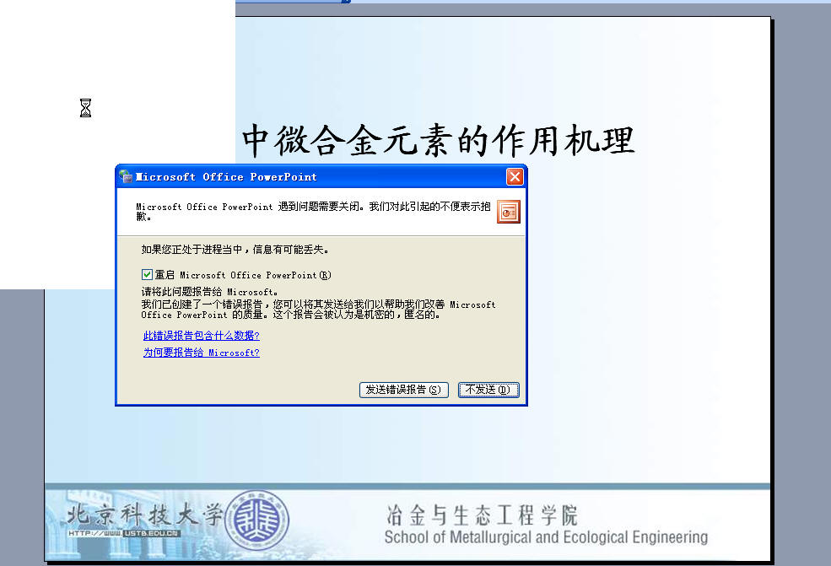Click the USTB round emblem on the slide
The width and height of the screenshot is (831, 566).
click(257, 520)
